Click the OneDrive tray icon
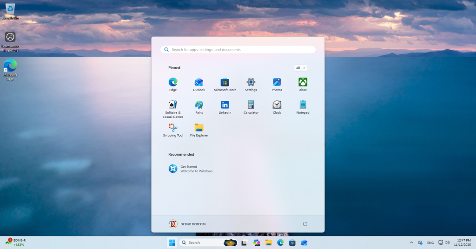Image resolution: width=476 pixels, height=249 pixels. coord(420,242)
